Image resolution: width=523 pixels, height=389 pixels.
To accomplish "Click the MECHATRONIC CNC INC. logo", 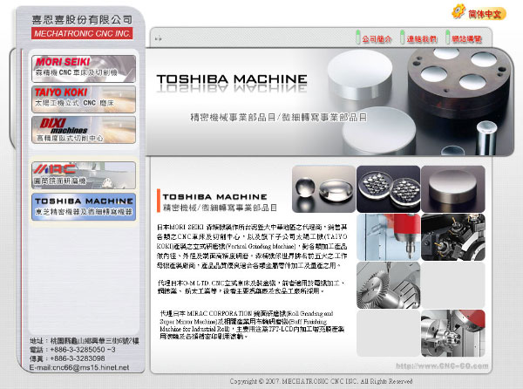I will 82,33.
